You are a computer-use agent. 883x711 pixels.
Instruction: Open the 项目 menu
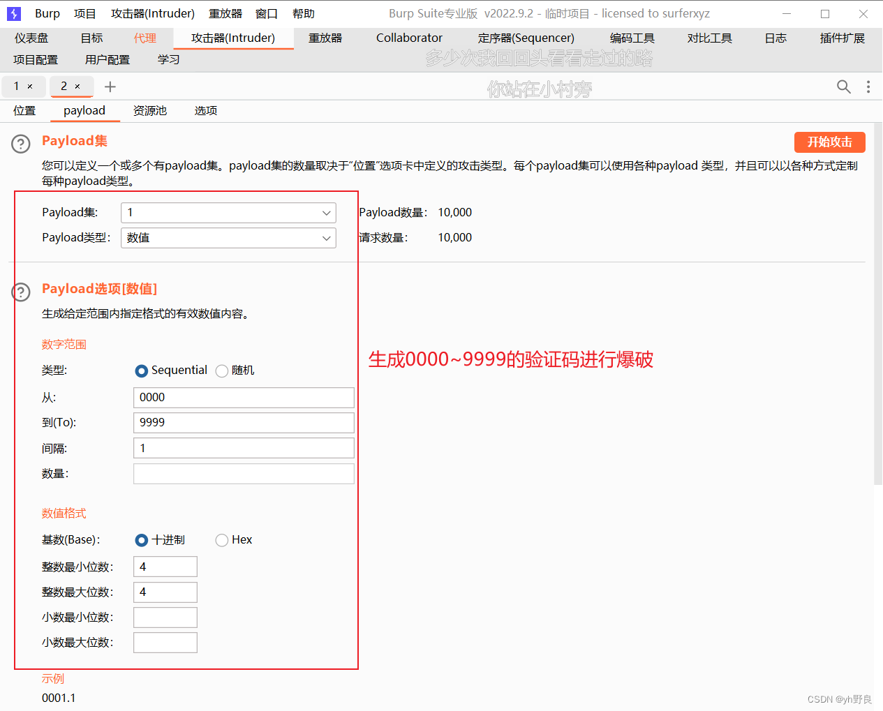coord(85,13)
